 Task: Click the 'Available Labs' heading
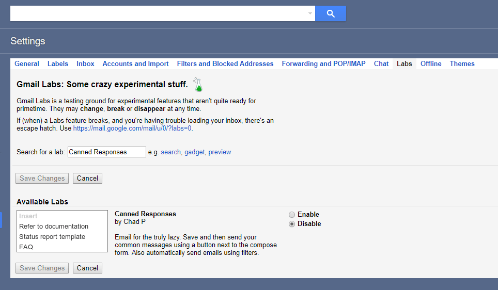click(x=42, y=202)
